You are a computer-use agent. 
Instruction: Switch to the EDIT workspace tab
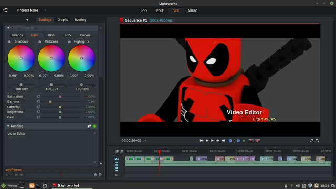(x=160, y=10)
